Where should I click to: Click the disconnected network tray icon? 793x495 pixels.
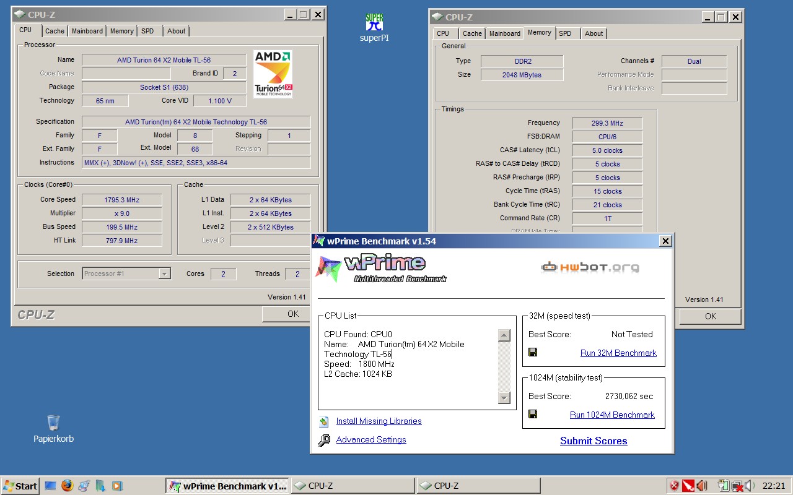[x=737, y=486]
